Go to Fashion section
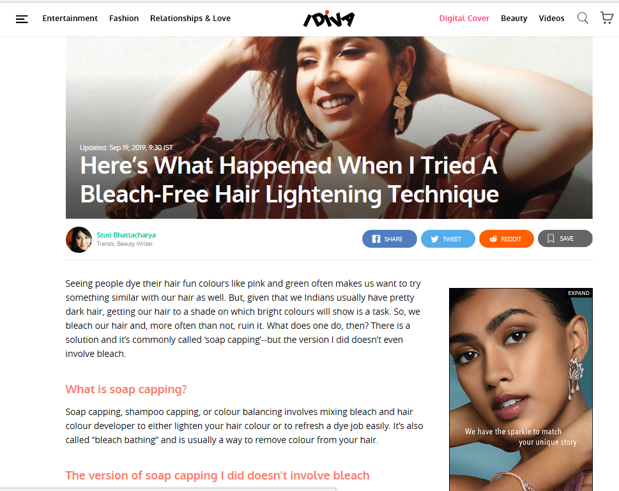The height and width of the screenshot is (491, 619). (124, 18)
